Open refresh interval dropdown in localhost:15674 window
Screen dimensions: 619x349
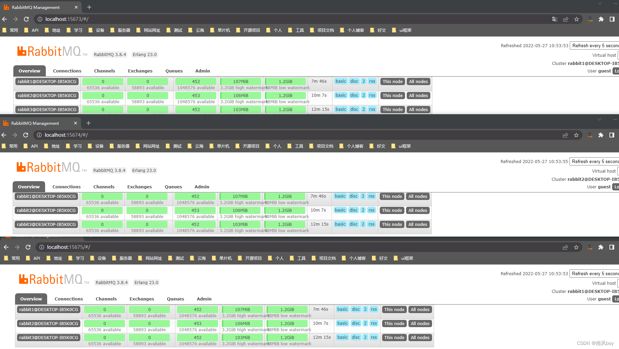[594, 162]
